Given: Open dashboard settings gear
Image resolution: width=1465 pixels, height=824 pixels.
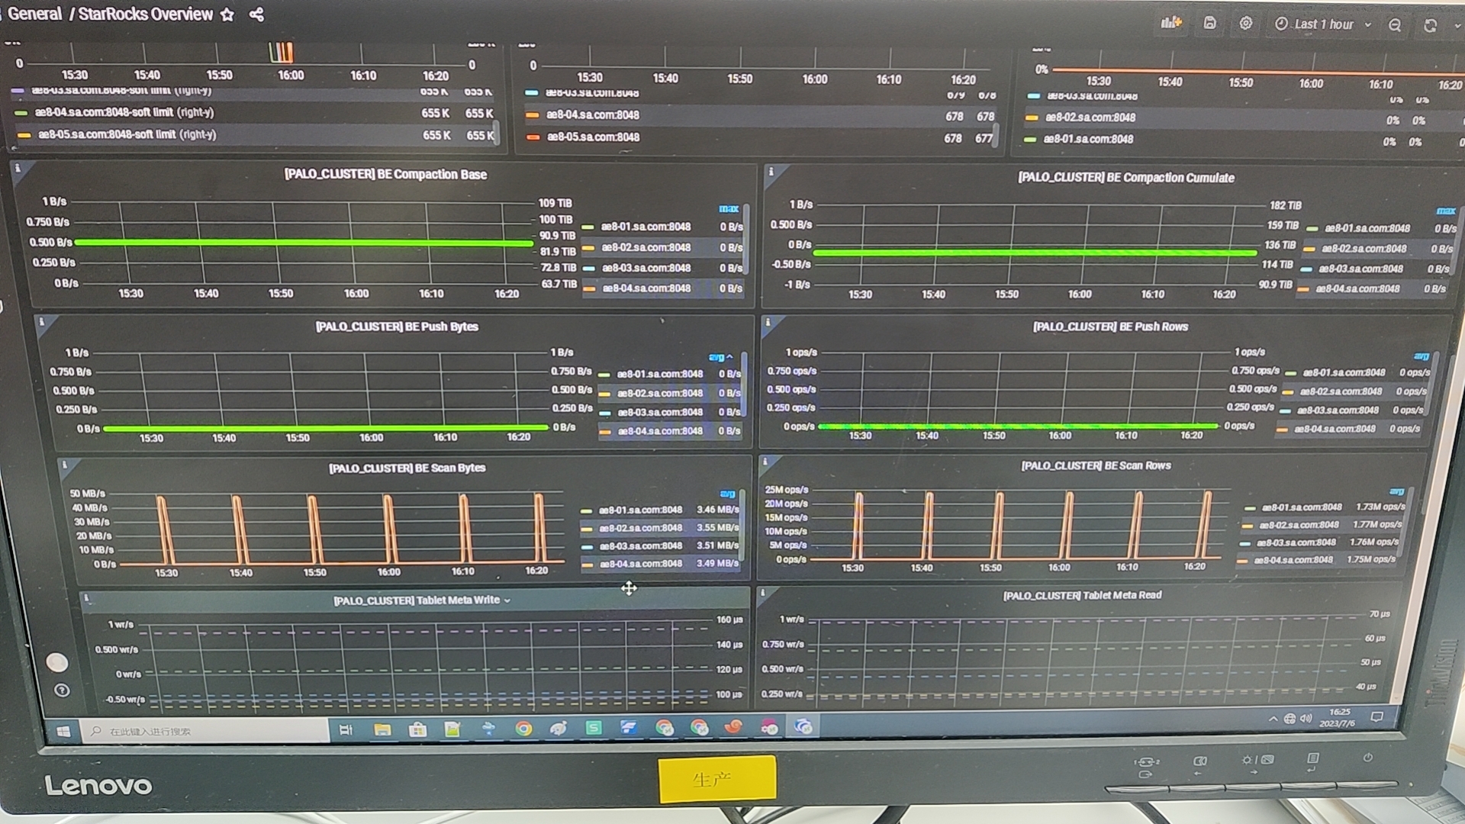Looking at the screenshot, I should (1246, 23).
